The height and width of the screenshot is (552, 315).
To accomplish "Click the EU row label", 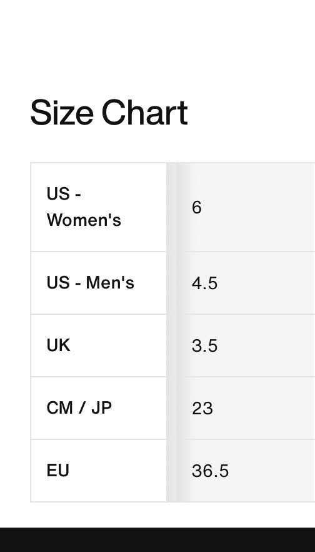I will pyautogui.click(x=57, y=471).
